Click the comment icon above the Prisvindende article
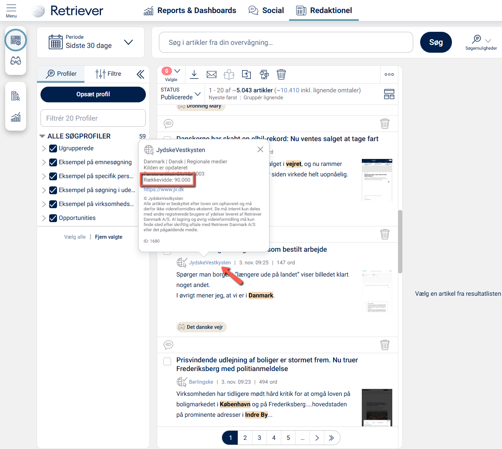Screen dimensions: 502x449 pyautogui.click(x=168, y=344)
